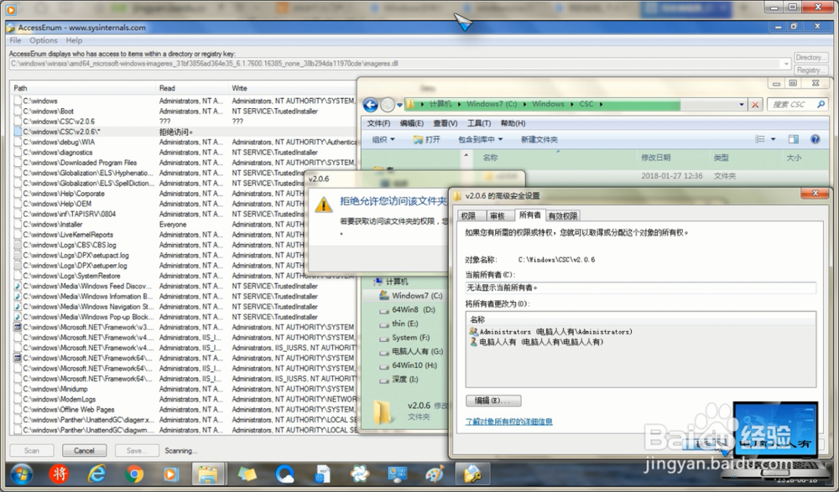Screen dimensions: 839x492
Task: Open the monitor settings taskbar icon
Action: pos(397,474)
